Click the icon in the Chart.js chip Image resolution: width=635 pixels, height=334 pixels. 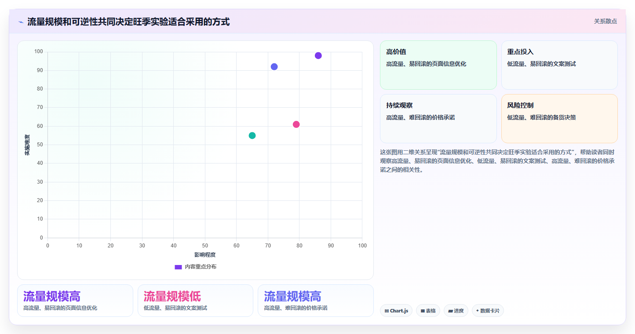[387, 311]
